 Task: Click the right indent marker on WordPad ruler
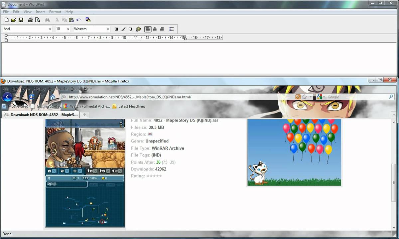[185, 39]
